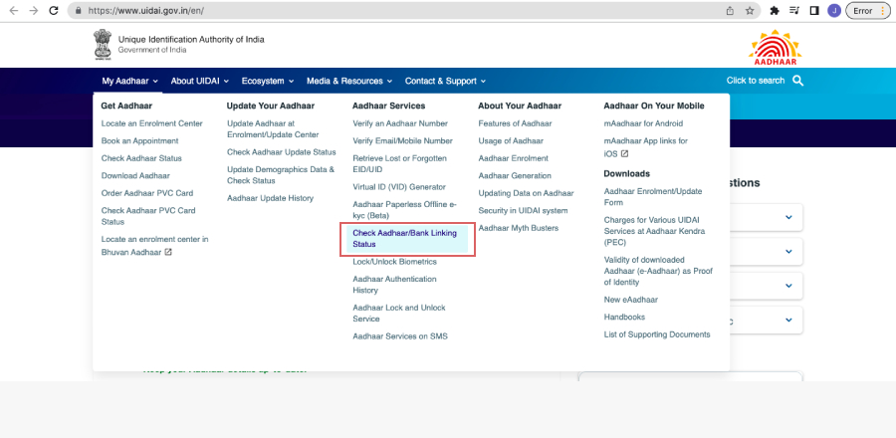
Task: Open the media control playlist icon
Action: (794, 11)
